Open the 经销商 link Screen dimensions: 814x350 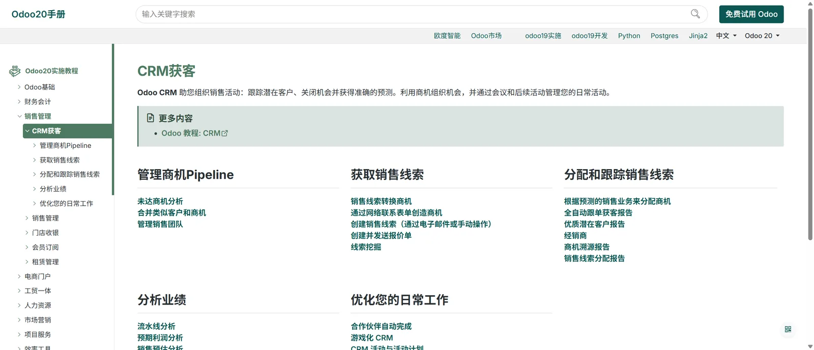point(575,236)
